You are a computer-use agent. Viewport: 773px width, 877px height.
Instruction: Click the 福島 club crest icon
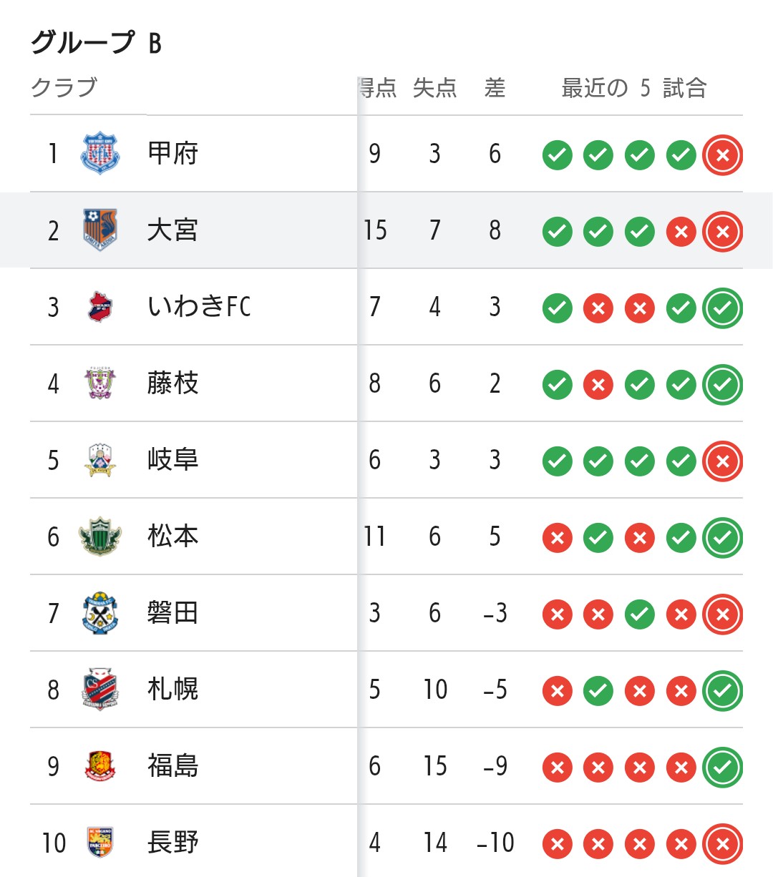99,766
